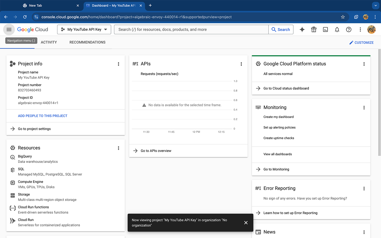Open the navigation hamburger menu
381x238 pixels.
coord(9,29)
